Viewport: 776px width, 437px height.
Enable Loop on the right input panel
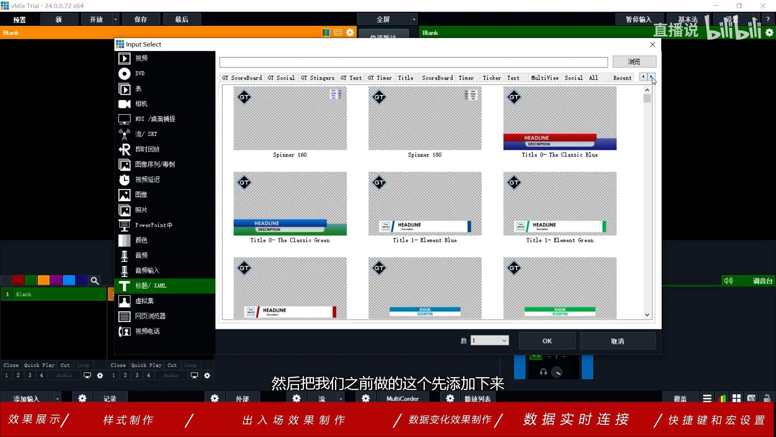pos(190,365)
